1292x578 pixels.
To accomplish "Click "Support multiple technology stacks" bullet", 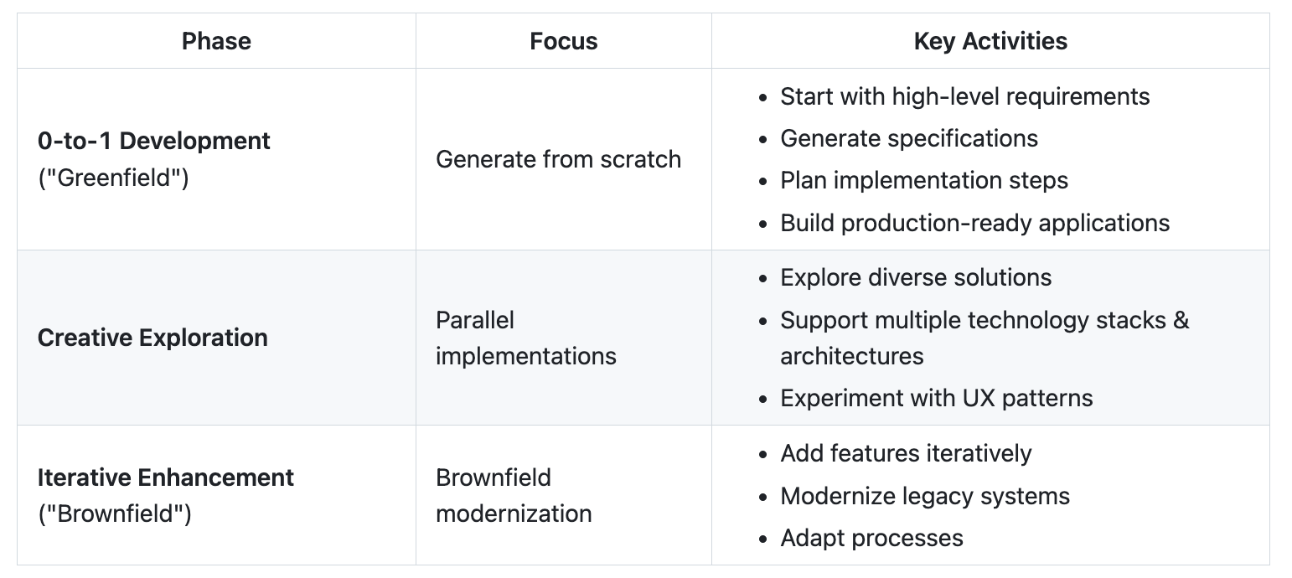I will [x=984, y=321].
